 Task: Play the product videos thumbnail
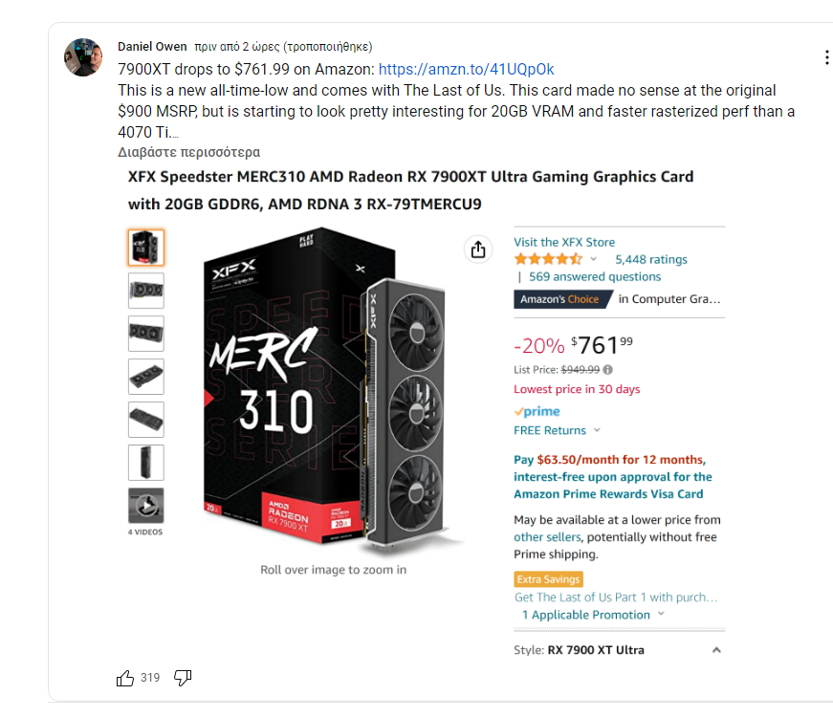pyautogui.click(x=146, y=506)
